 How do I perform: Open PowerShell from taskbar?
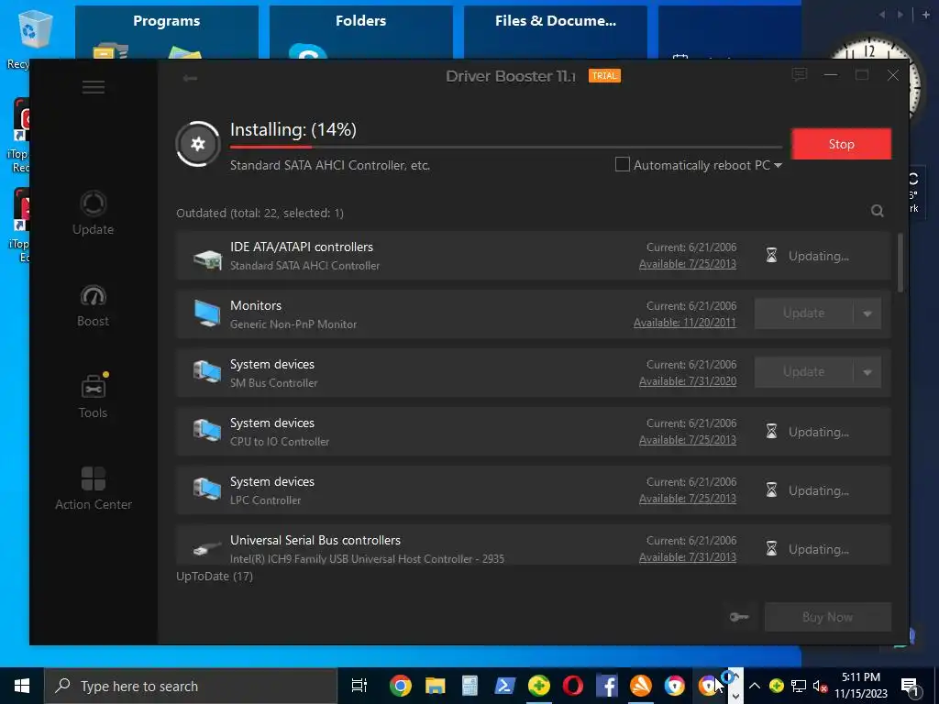pyautogui.click(x=505, y=686)
